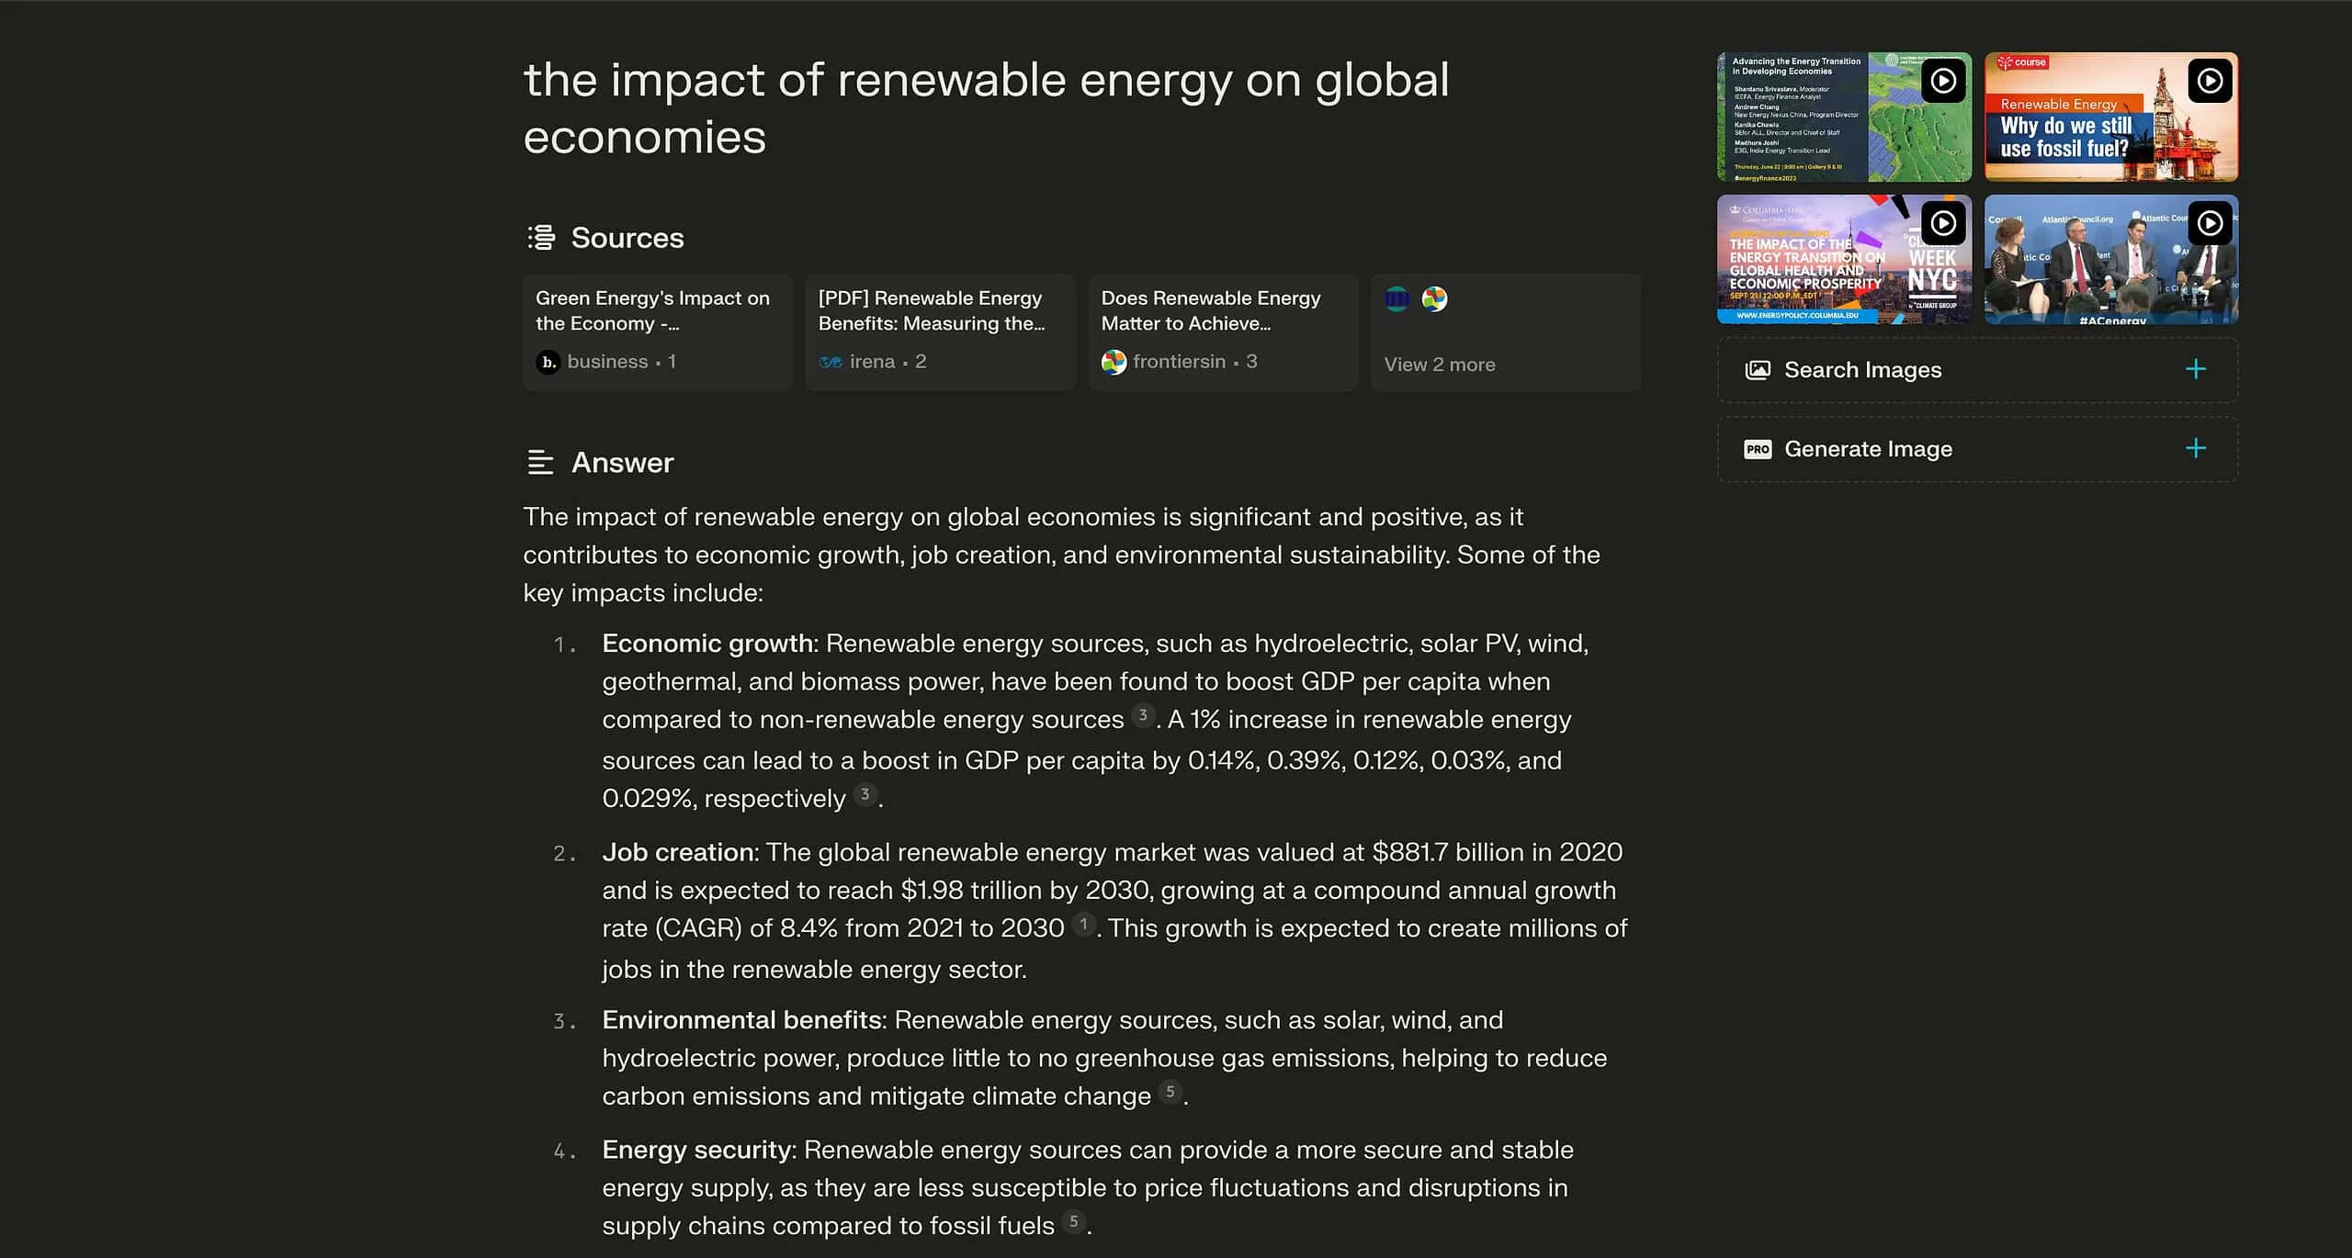The width and height of the screenshot is (2352, 1258).
Task: Click the Search Images picture icon
Action: click(x=1758, y=370)
